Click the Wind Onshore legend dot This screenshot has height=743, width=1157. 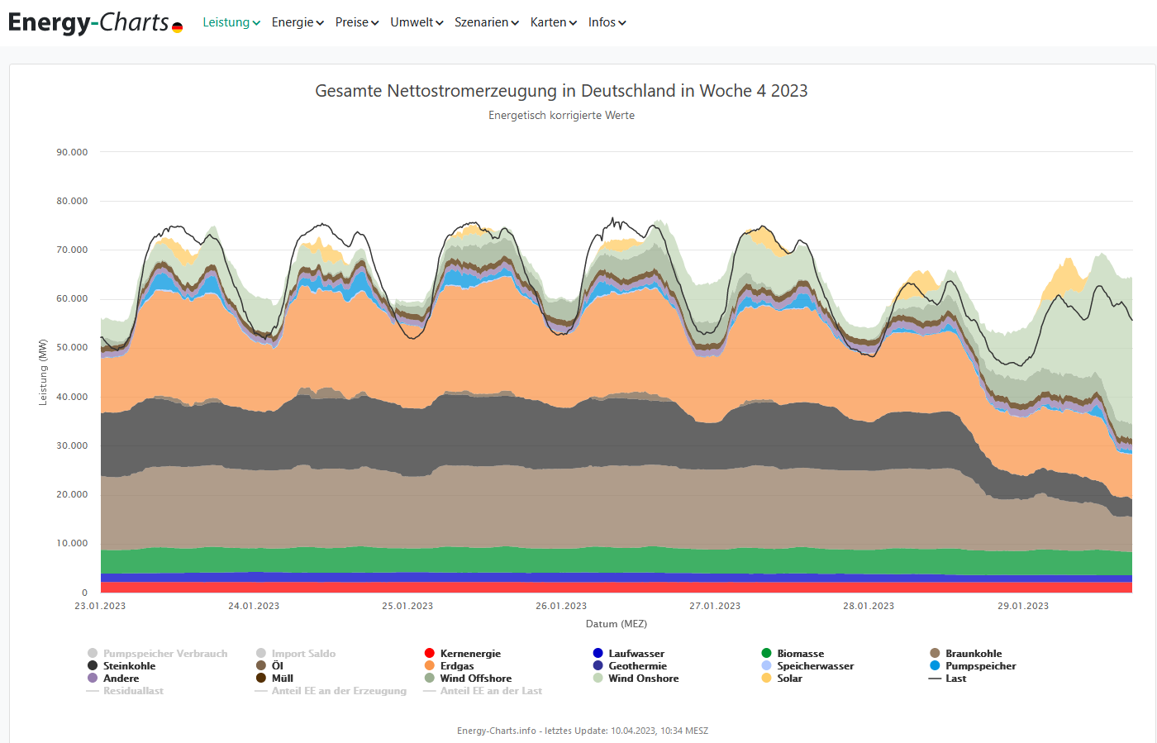coord(598,679)
